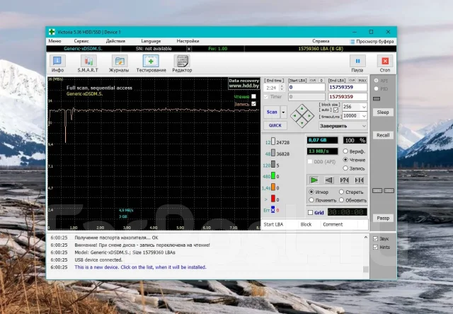Click the blue Err block indicator
The image size is (453, 314).
tap(273, 210)
